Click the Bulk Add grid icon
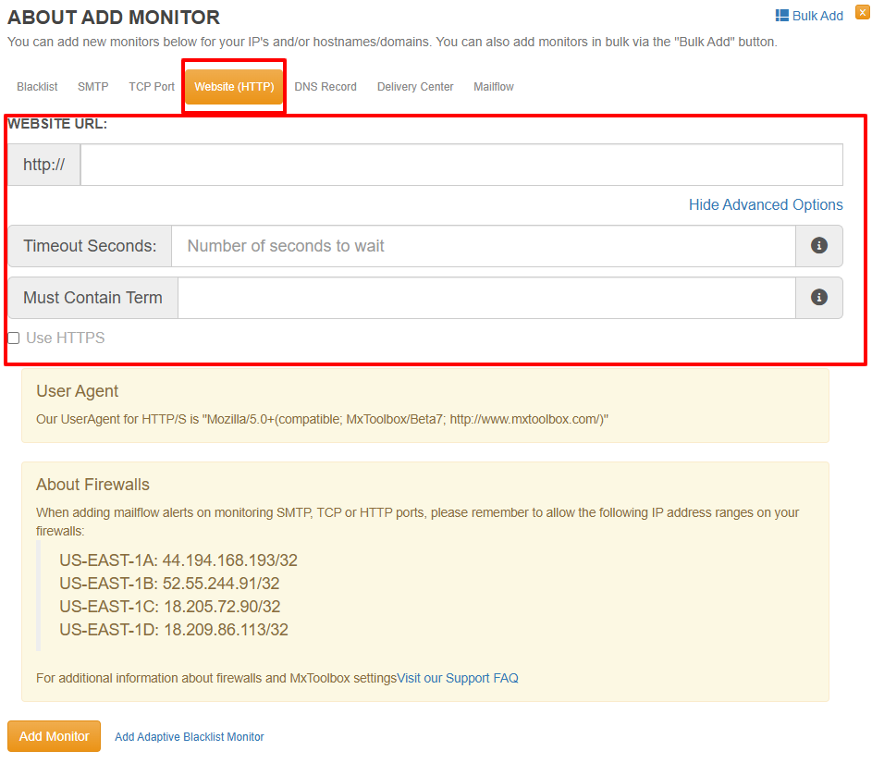Screen dimensions: 872x763 point(781,16)
